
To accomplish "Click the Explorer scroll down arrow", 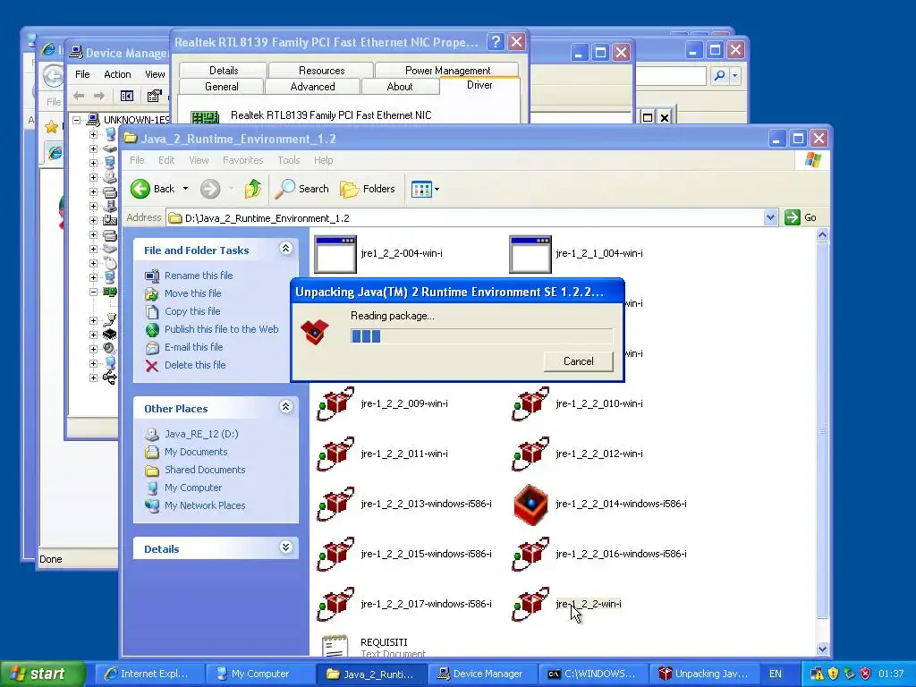I will [822, 649].
